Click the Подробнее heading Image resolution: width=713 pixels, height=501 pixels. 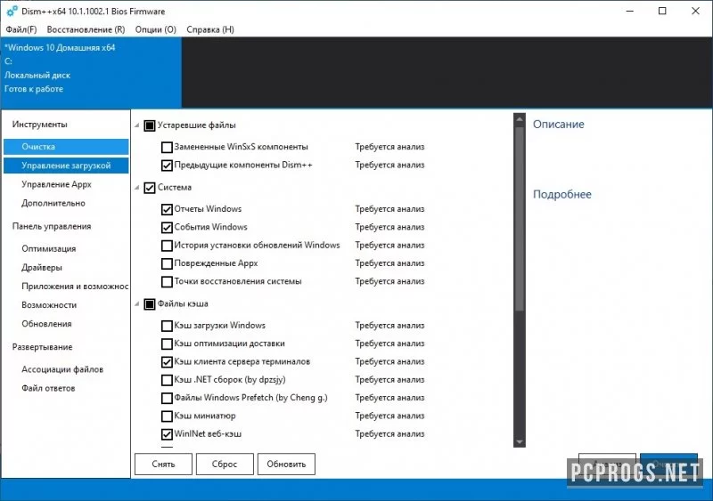[x=562, y=194]
